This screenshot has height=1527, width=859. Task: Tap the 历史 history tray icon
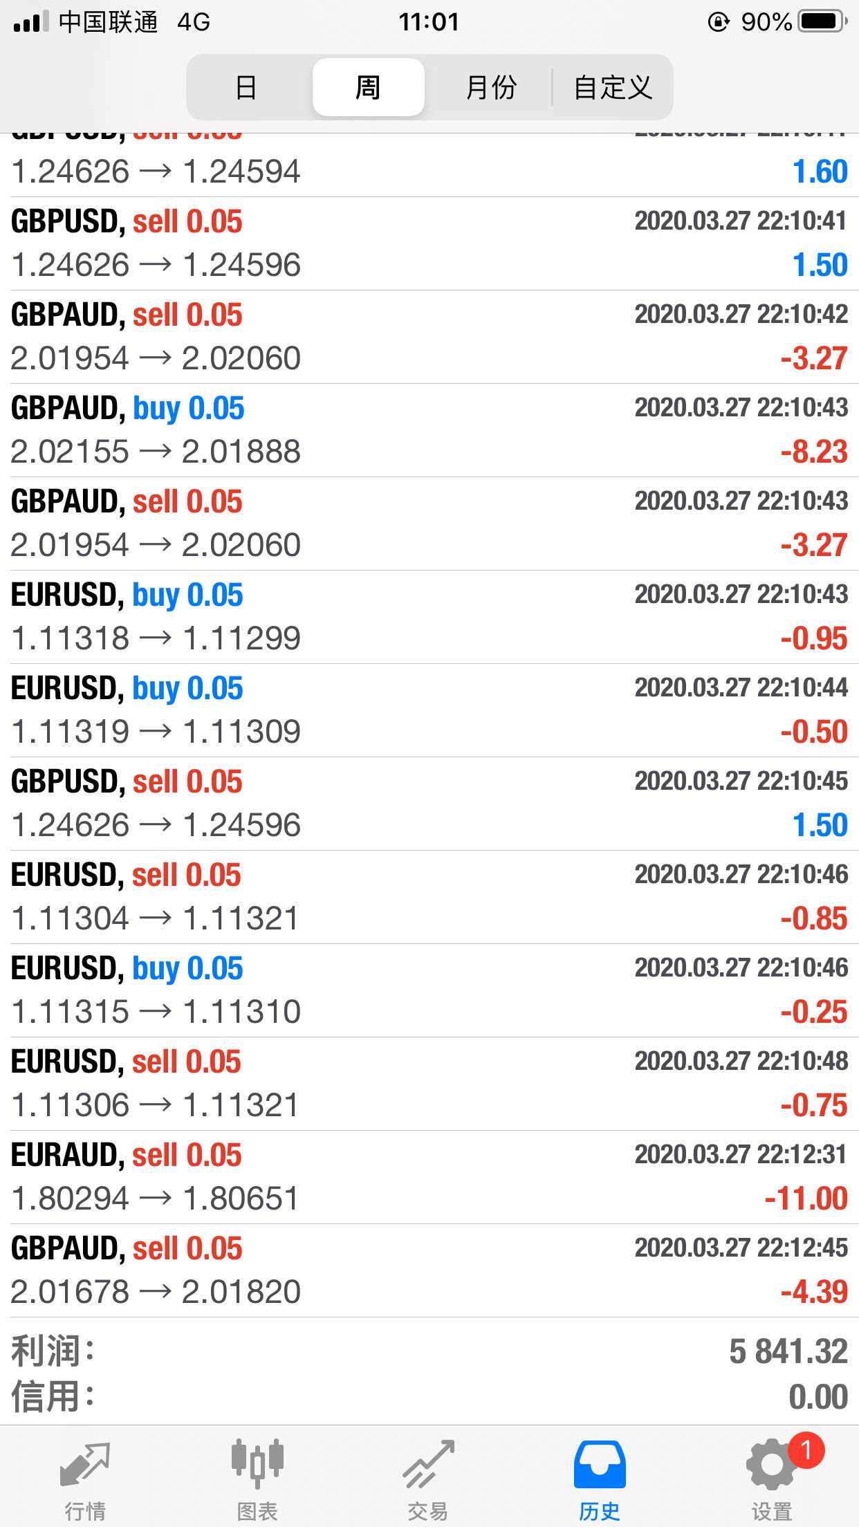600,1466
